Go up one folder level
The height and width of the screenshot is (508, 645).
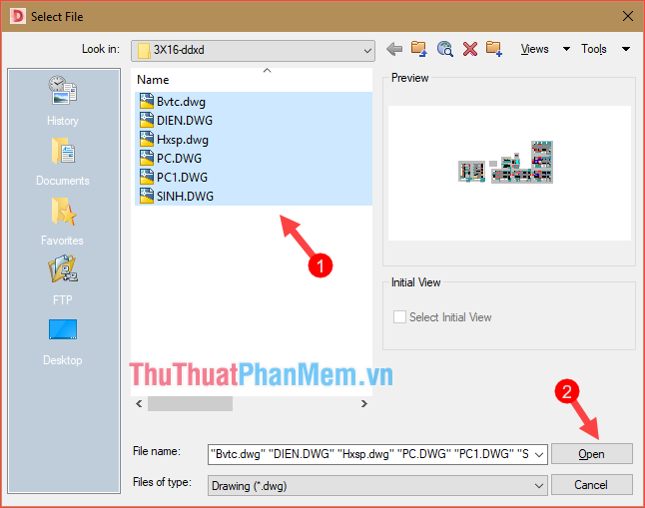419,49
